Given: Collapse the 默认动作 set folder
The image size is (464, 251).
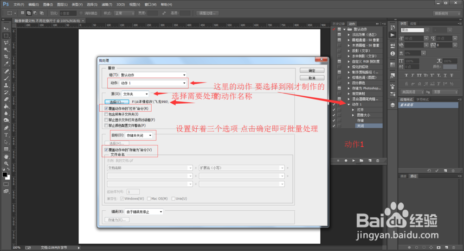Looking at the screenshot, I should [x=344, y=29].
